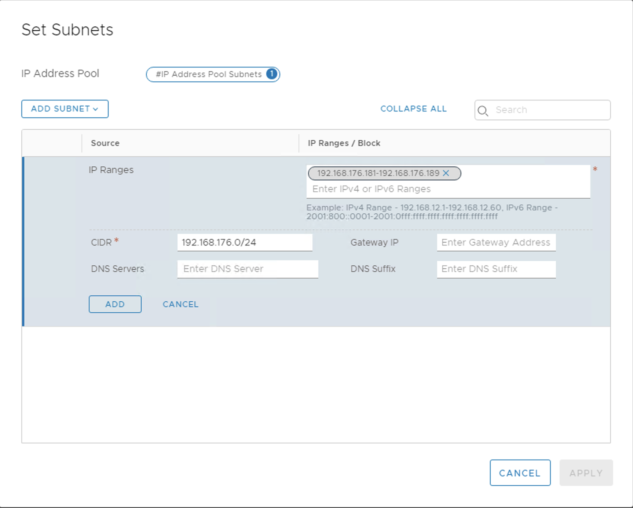Image resolution: width=633 pixels, height=508 pixels.
Task: Click the APPLY button
Action: tap(586, 473)
